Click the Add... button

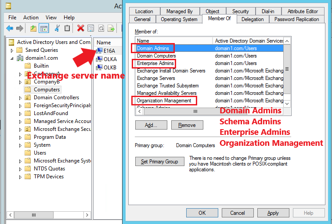point(151,125)
